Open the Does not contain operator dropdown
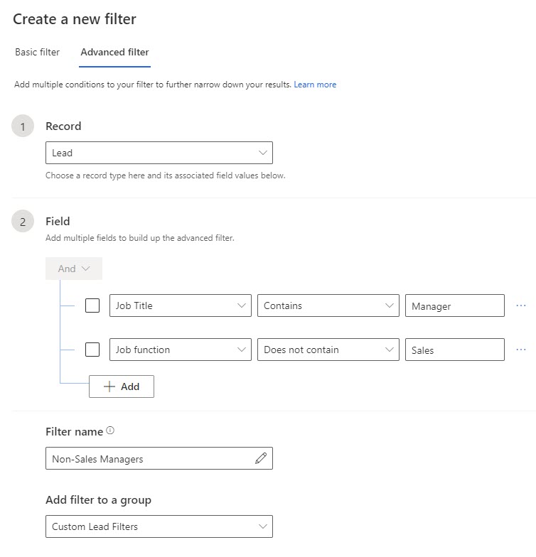Image resolution: width=536 pixels, height=557 pixels. (x=327, y=350)
